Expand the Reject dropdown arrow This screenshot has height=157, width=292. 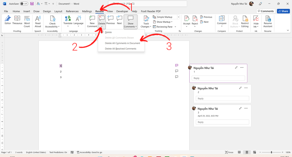[195, 27]
